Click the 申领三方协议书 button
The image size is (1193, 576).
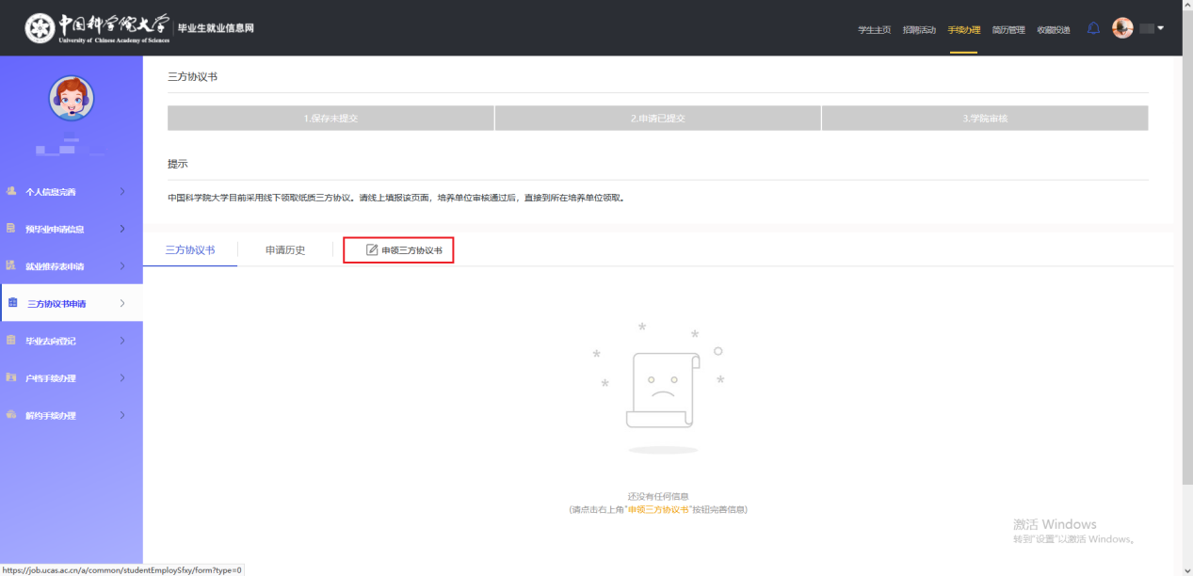tap(398, 250)
